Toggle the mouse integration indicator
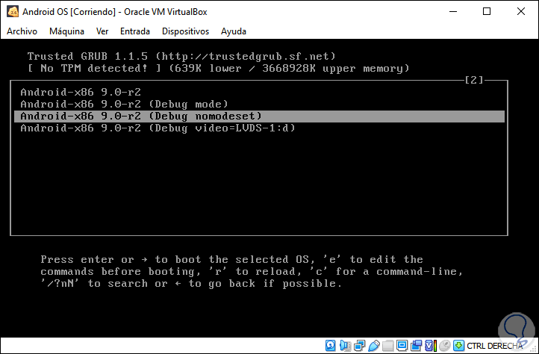 point(445,345)
